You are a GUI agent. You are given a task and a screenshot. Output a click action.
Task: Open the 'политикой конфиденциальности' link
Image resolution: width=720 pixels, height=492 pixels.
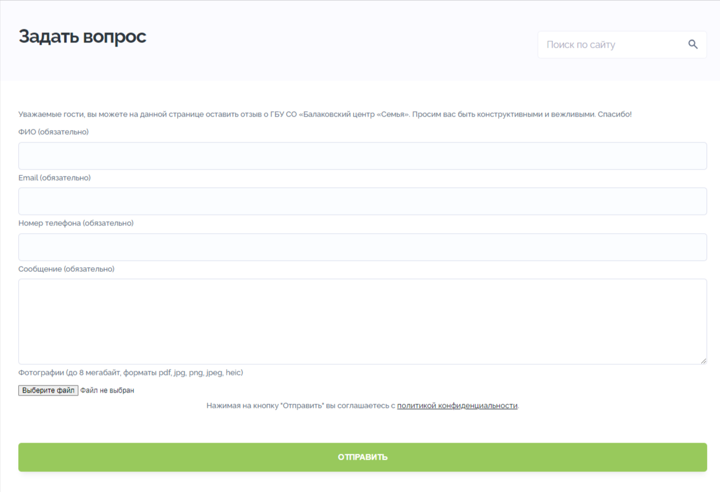[x=457, y=405]
